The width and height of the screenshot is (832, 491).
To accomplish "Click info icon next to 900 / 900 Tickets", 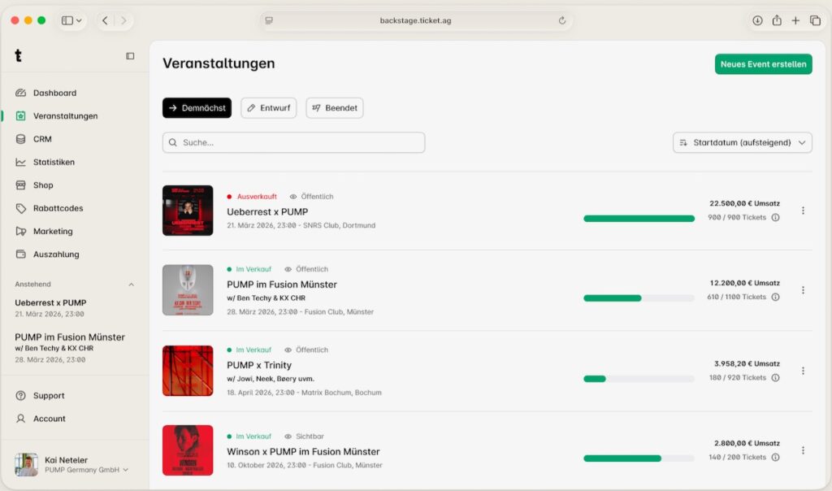I will point(775,218).
